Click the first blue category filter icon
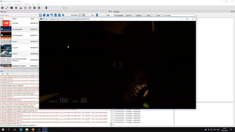The image size is (235, 132). pos(40,15)
